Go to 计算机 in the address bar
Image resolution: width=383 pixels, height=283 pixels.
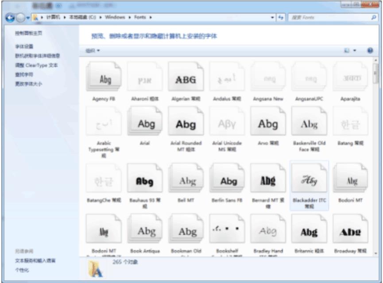(53, 17)
